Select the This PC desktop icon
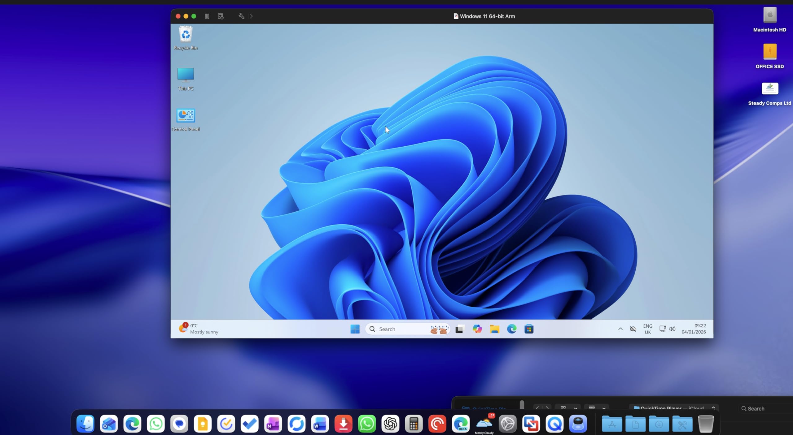Screen dimensions: 793x435 pyautogui.click(x=186, y=79)
